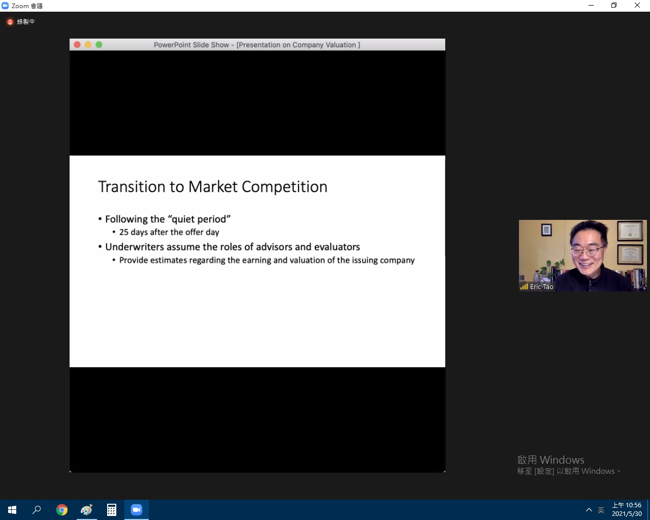Click the PowerPoint Slide Show title bar

tap(257, 45)
